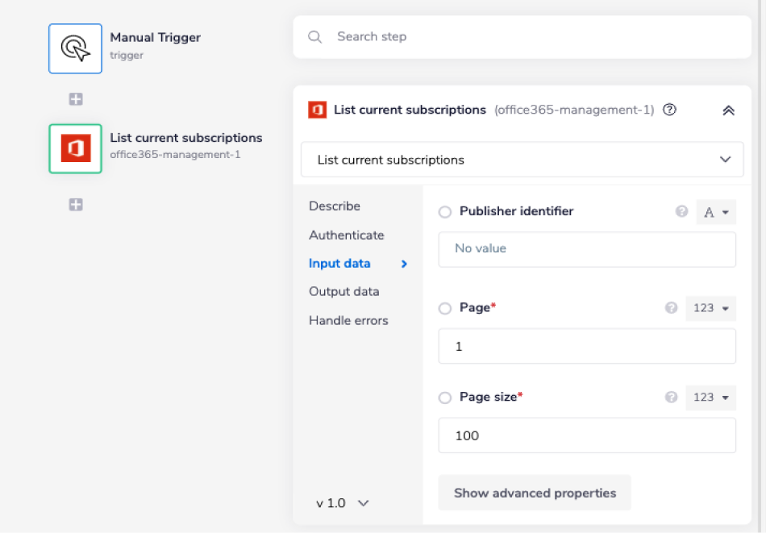This screenshot has width=766, height=533.
Task: Click the Office 365 icon on the canvas step
Action: click(75, 148)
